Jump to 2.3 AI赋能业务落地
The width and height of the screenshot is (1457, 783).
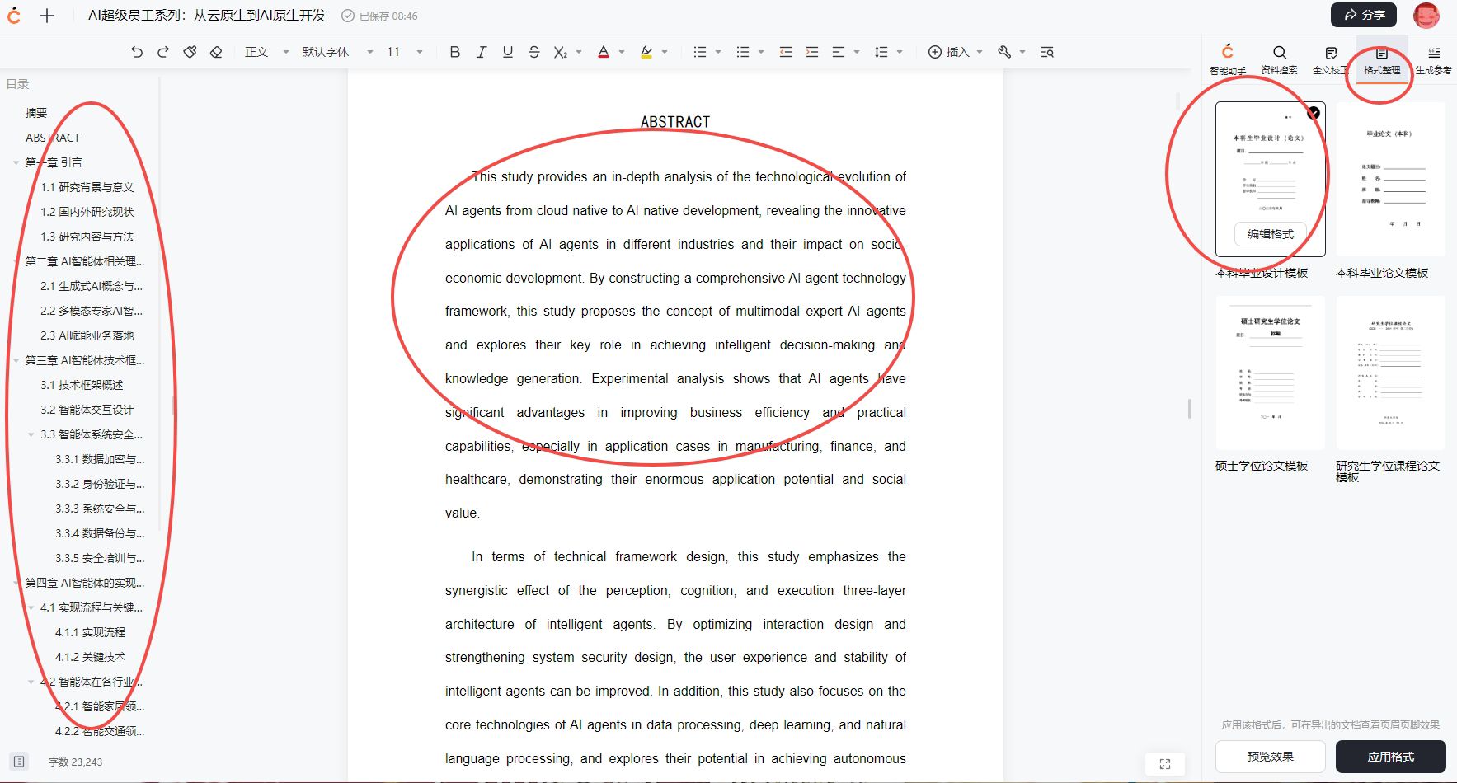tap(87, 335)
